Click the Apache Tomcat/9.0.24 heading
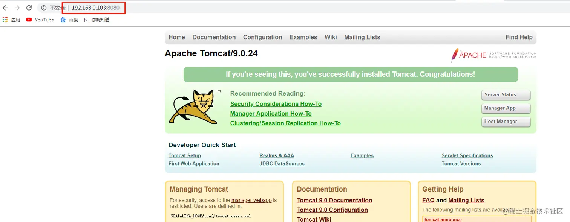The image size is (570, 222). pyautogui.click(x=211, y=53)
